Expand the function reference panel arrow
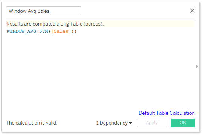Screen dimensions: 203x140 point(197,67)
